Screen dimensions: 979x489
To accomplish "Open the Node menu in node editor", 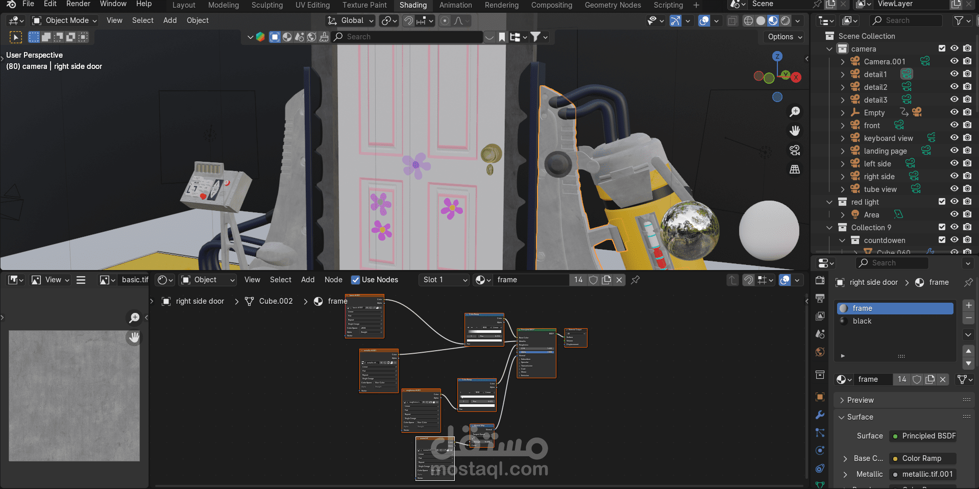I will click(x=333, y=280).
